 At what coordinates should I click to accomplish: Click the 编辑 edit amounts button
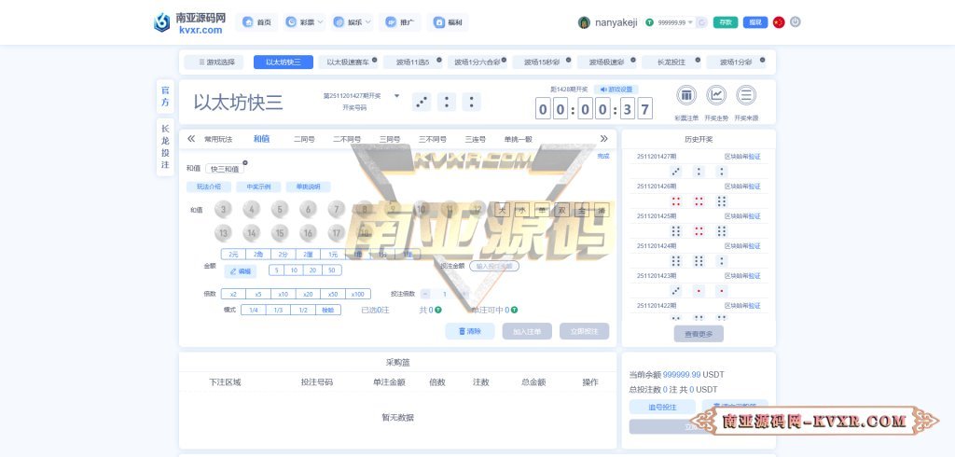(240, 271)
